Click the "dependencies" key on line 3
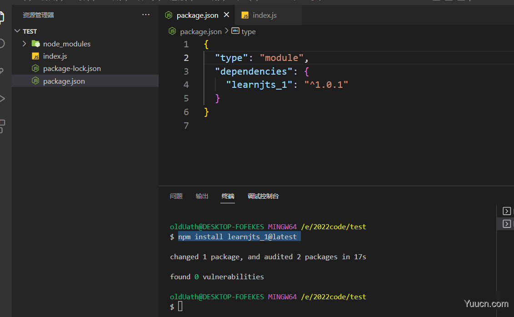This screenshot has width=514, height=317. (x=254, y=71)
